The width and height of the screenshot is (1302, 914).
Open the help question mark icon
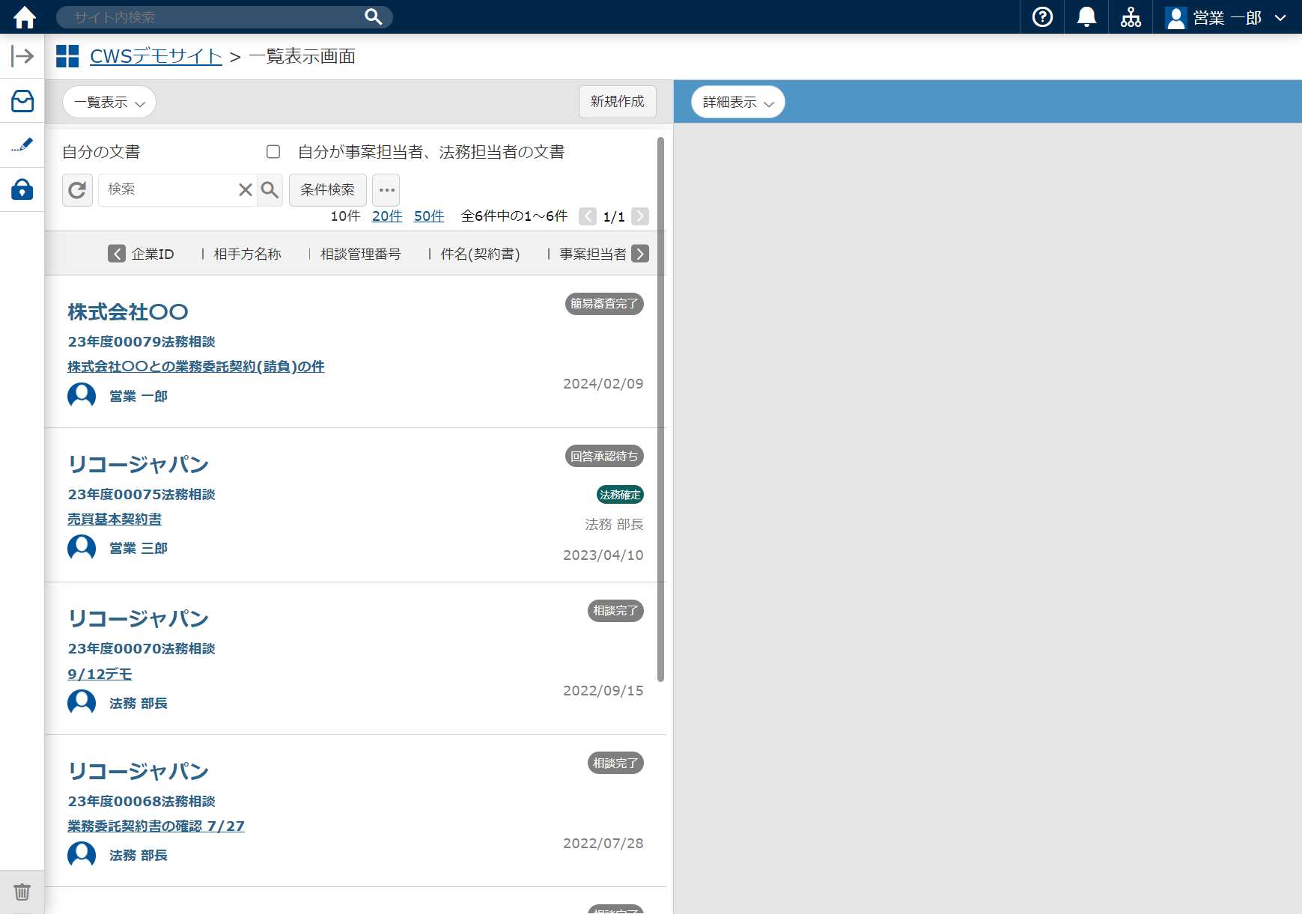pyautogui.click(x=1042, y=17)
